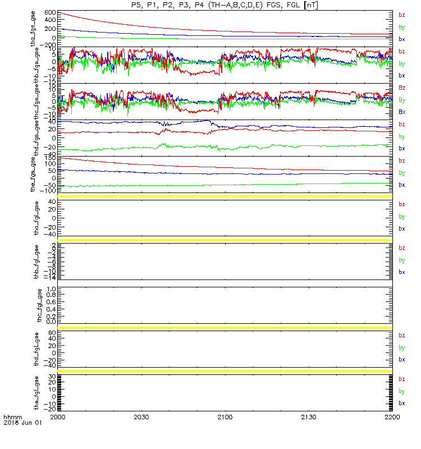Click the plot title mentioning FGS, FGL [nT]
This screenshot has width=421, height=449.
tap(225, 5)
